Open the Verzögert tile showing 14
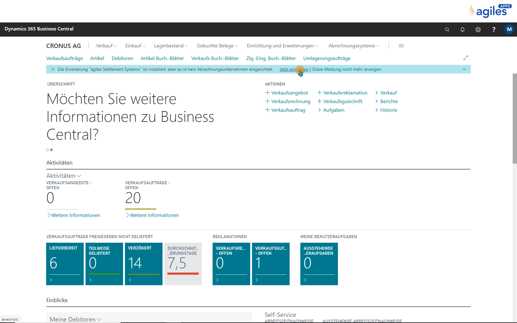 (x=144, y=264)
